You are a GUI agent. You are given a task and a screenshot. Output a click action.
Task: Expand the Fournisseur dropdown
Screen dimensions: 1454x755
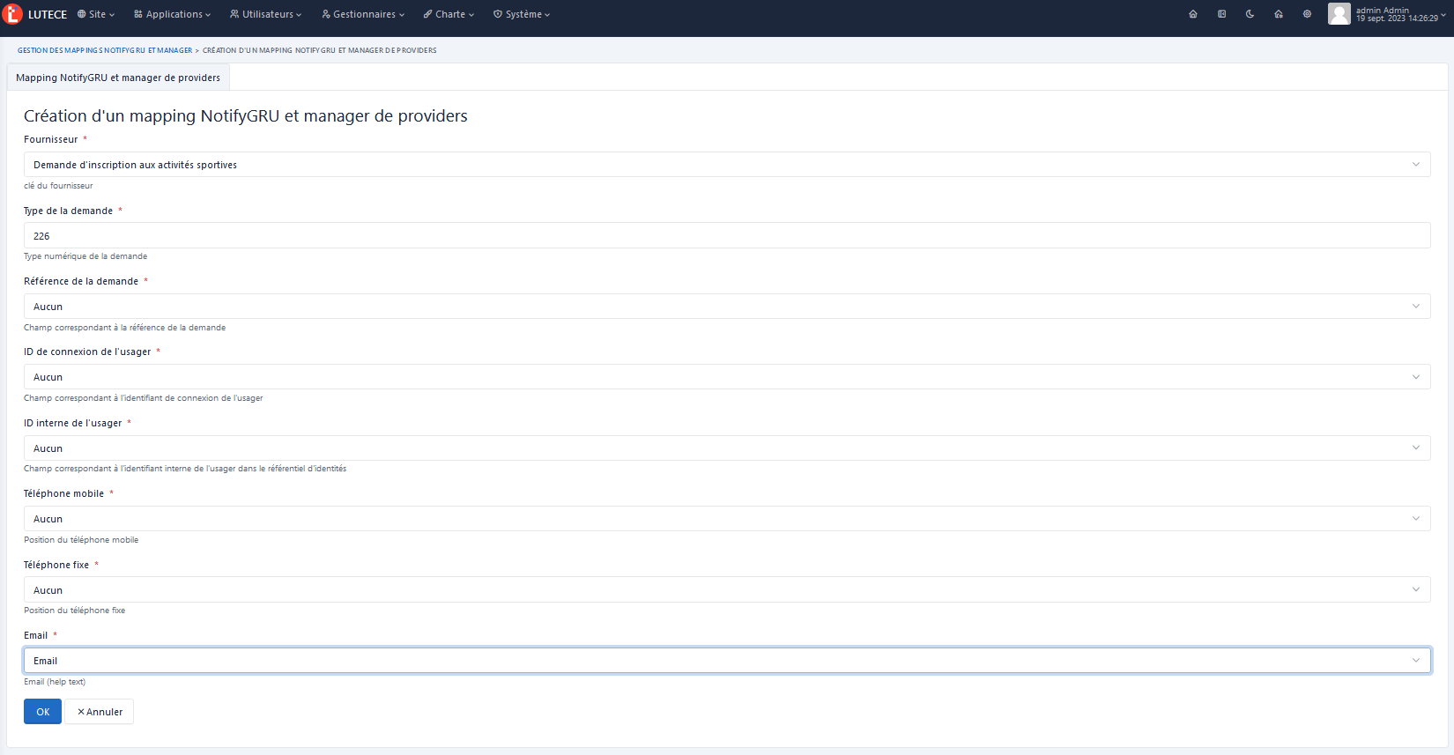click(x=726, y=165)
